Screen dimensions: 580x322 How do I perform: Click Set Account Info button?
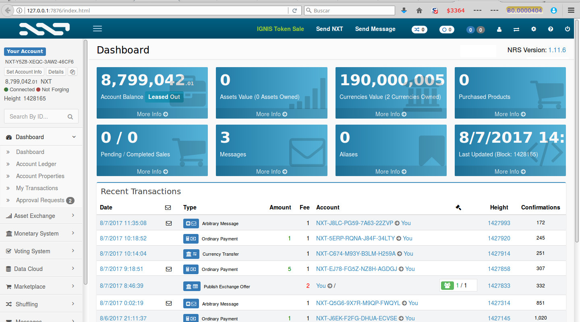tap(24, 72)
